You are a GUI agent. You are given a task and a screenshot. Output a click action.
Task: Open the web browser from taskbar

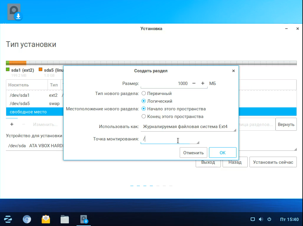27,219
